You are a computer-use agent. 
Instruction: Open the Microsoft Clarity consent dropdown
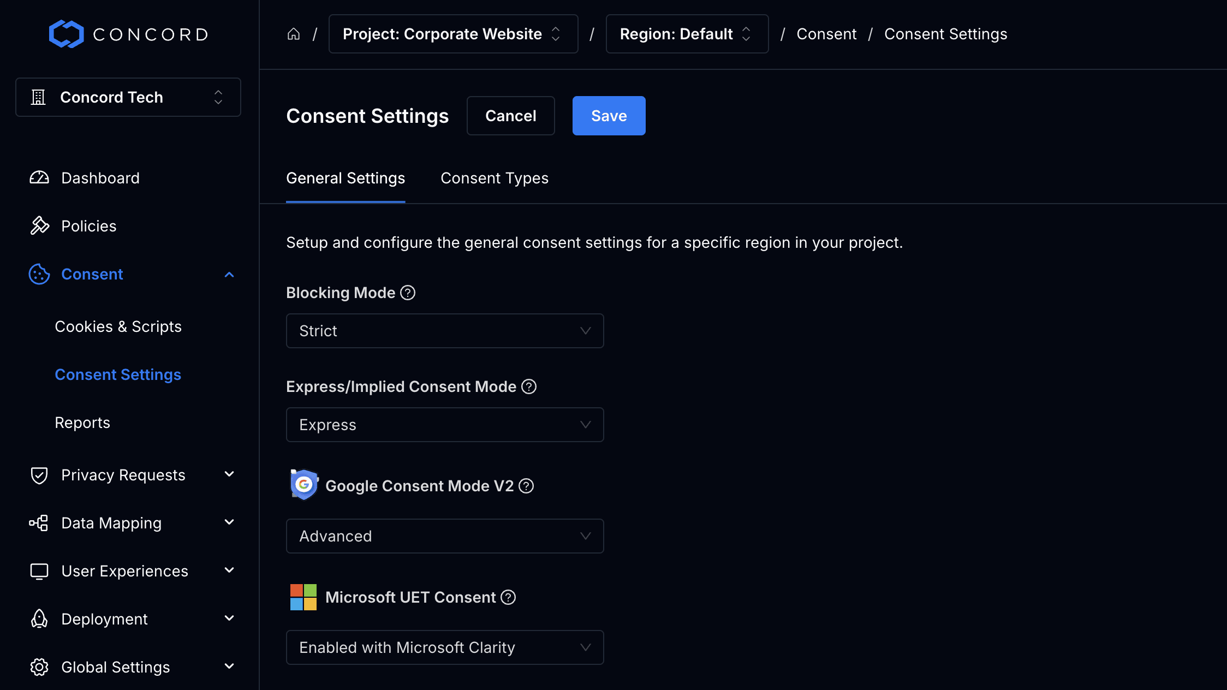click(x=444, y=647)
